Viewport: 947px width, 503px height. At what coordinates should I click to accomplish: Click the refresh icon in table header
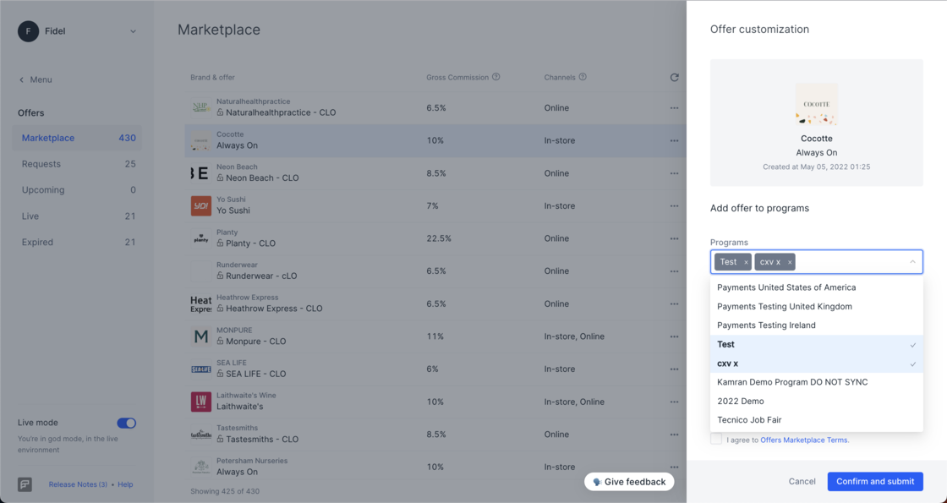[x=674, y=78]
